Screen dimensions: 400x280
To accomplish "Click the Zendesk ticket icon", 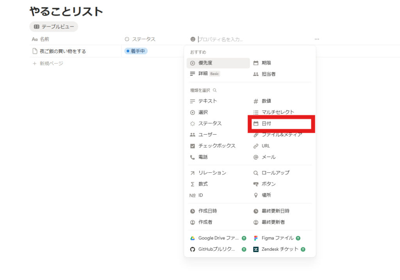I will click(x=256, y=250).
